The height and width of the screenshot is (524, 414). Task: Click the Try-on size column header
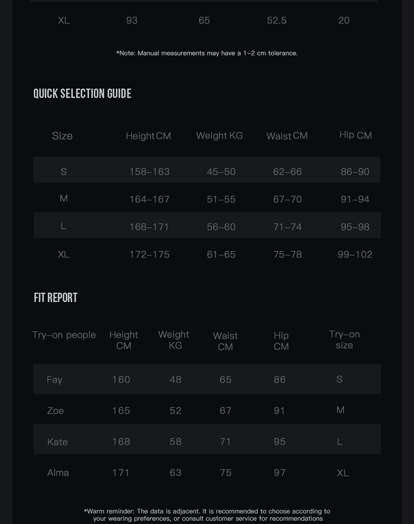[344, 340]
